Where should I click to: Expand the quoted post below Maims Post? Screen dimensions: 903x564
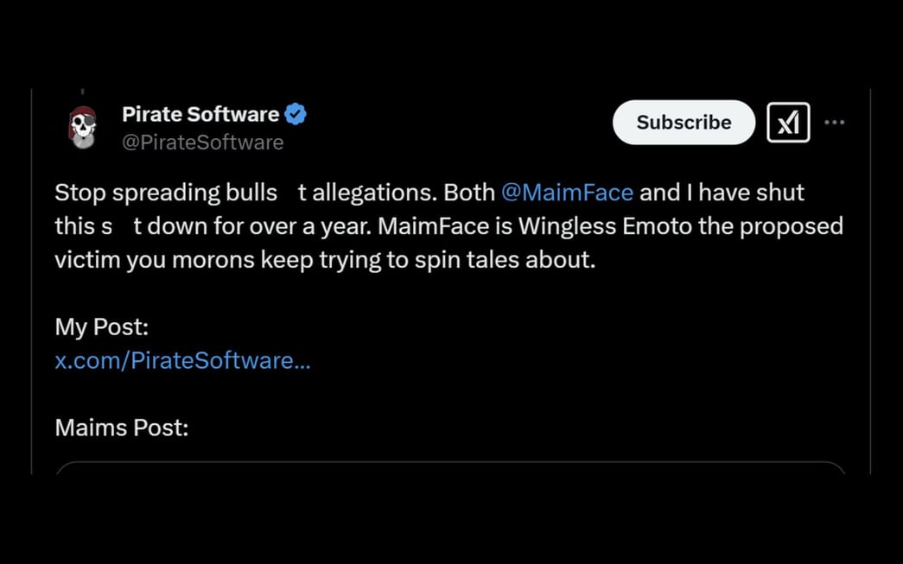pos(451,471)
